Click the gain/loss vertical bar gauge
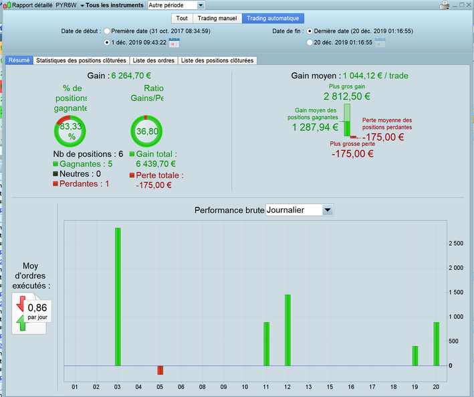The height and width of the screenshot is (397, 474). [x=348, y=120]
